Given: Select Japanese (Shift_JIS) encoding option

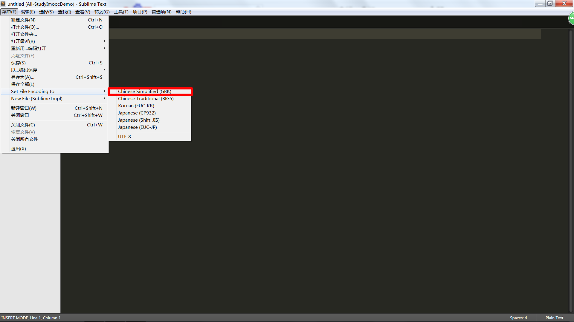Looking at the screenshot, I should (139, 120).
